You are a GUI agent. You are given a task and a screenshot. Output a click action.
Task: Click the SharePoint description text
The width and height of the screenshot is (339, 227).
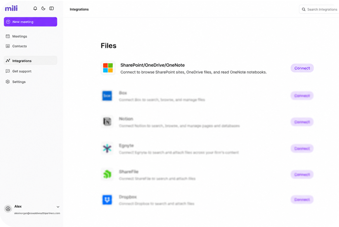point(193,72)
